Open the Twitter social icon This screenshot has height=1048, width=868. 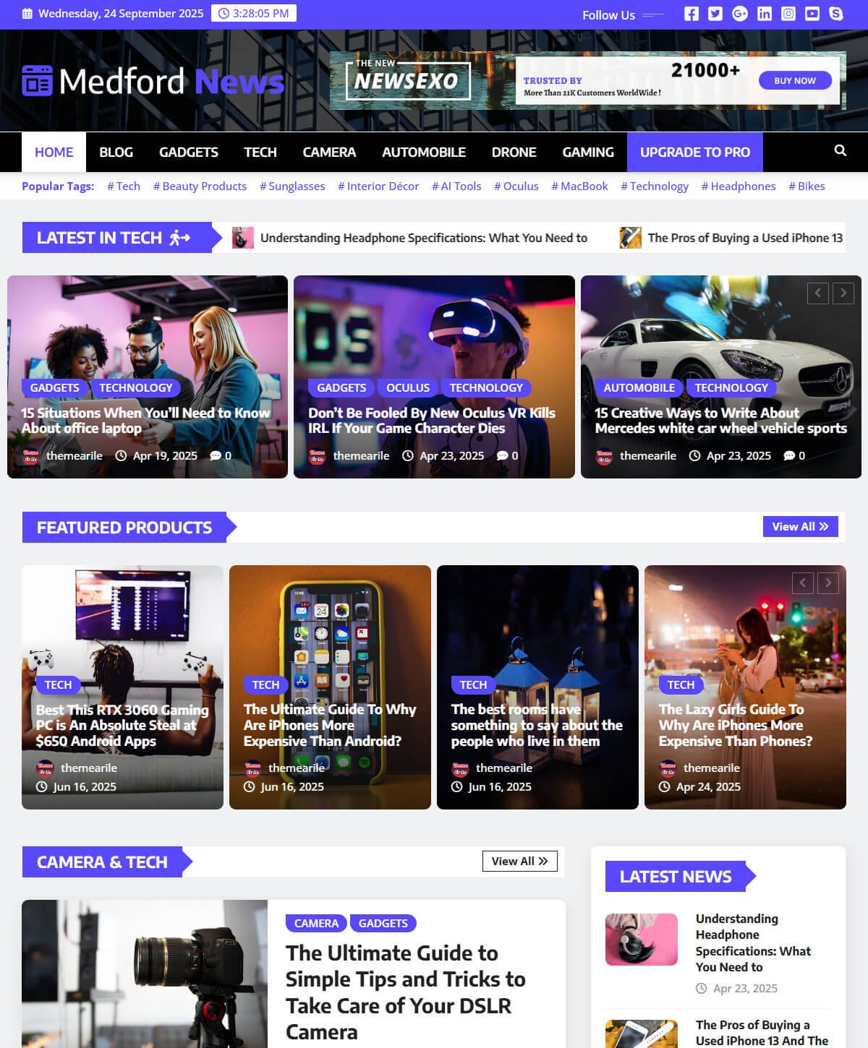(715, 14)
